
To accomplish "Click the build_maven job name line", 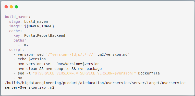I will tap(18, 17).
